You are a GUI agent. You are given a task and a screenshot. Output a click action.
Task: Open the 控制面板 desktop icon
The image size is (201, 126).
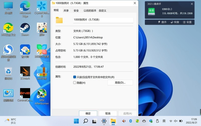pyautogui.click(x=8, y=95)
